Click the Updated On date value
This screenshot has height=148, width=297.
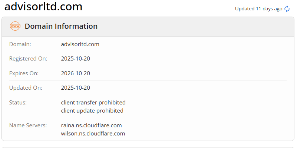pyautogui.click(x=76, y=88)
